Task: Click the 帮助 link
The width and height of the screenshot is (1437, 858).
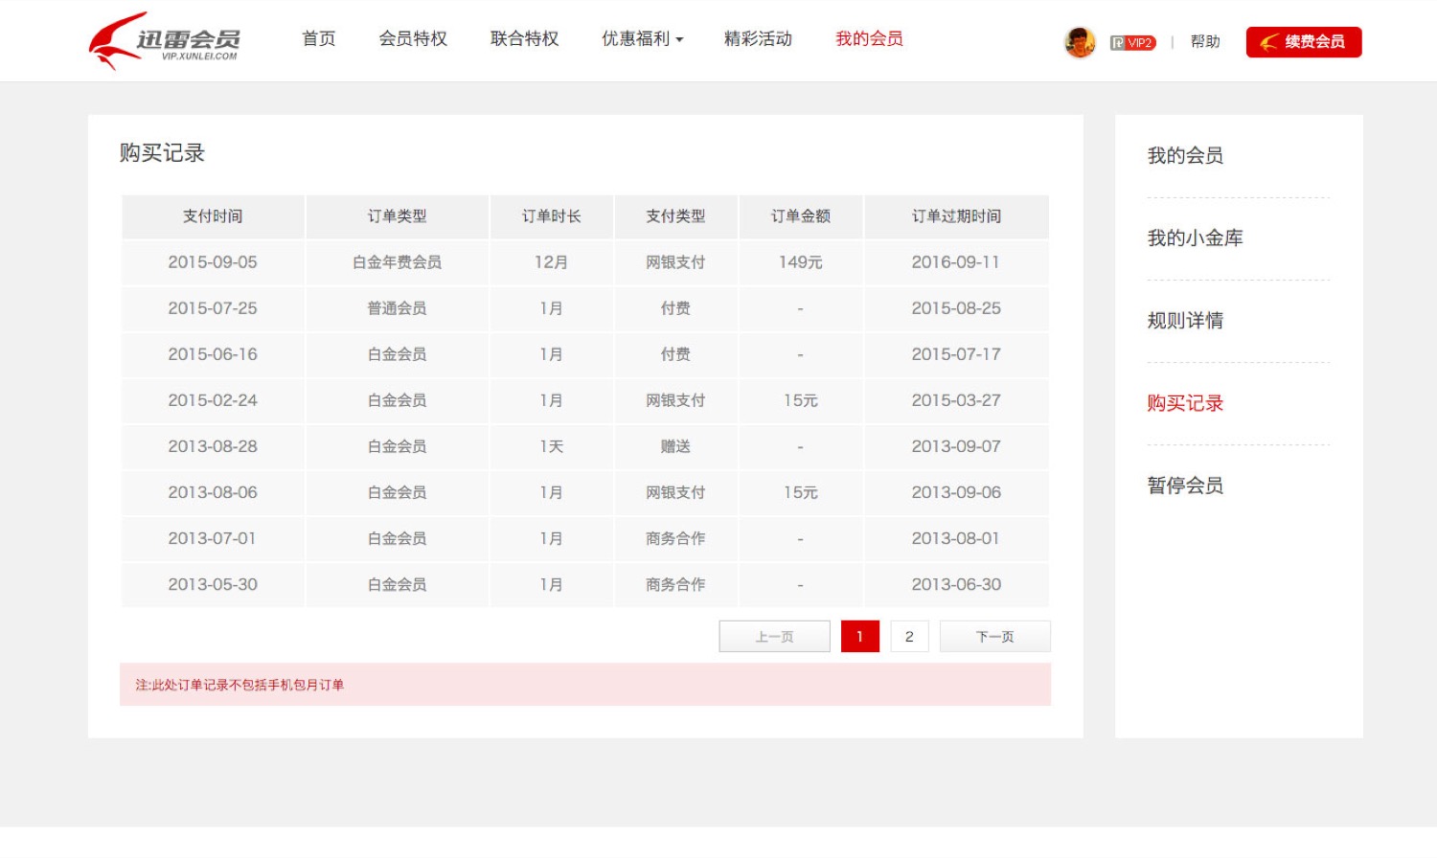Action: [1205, 42]
